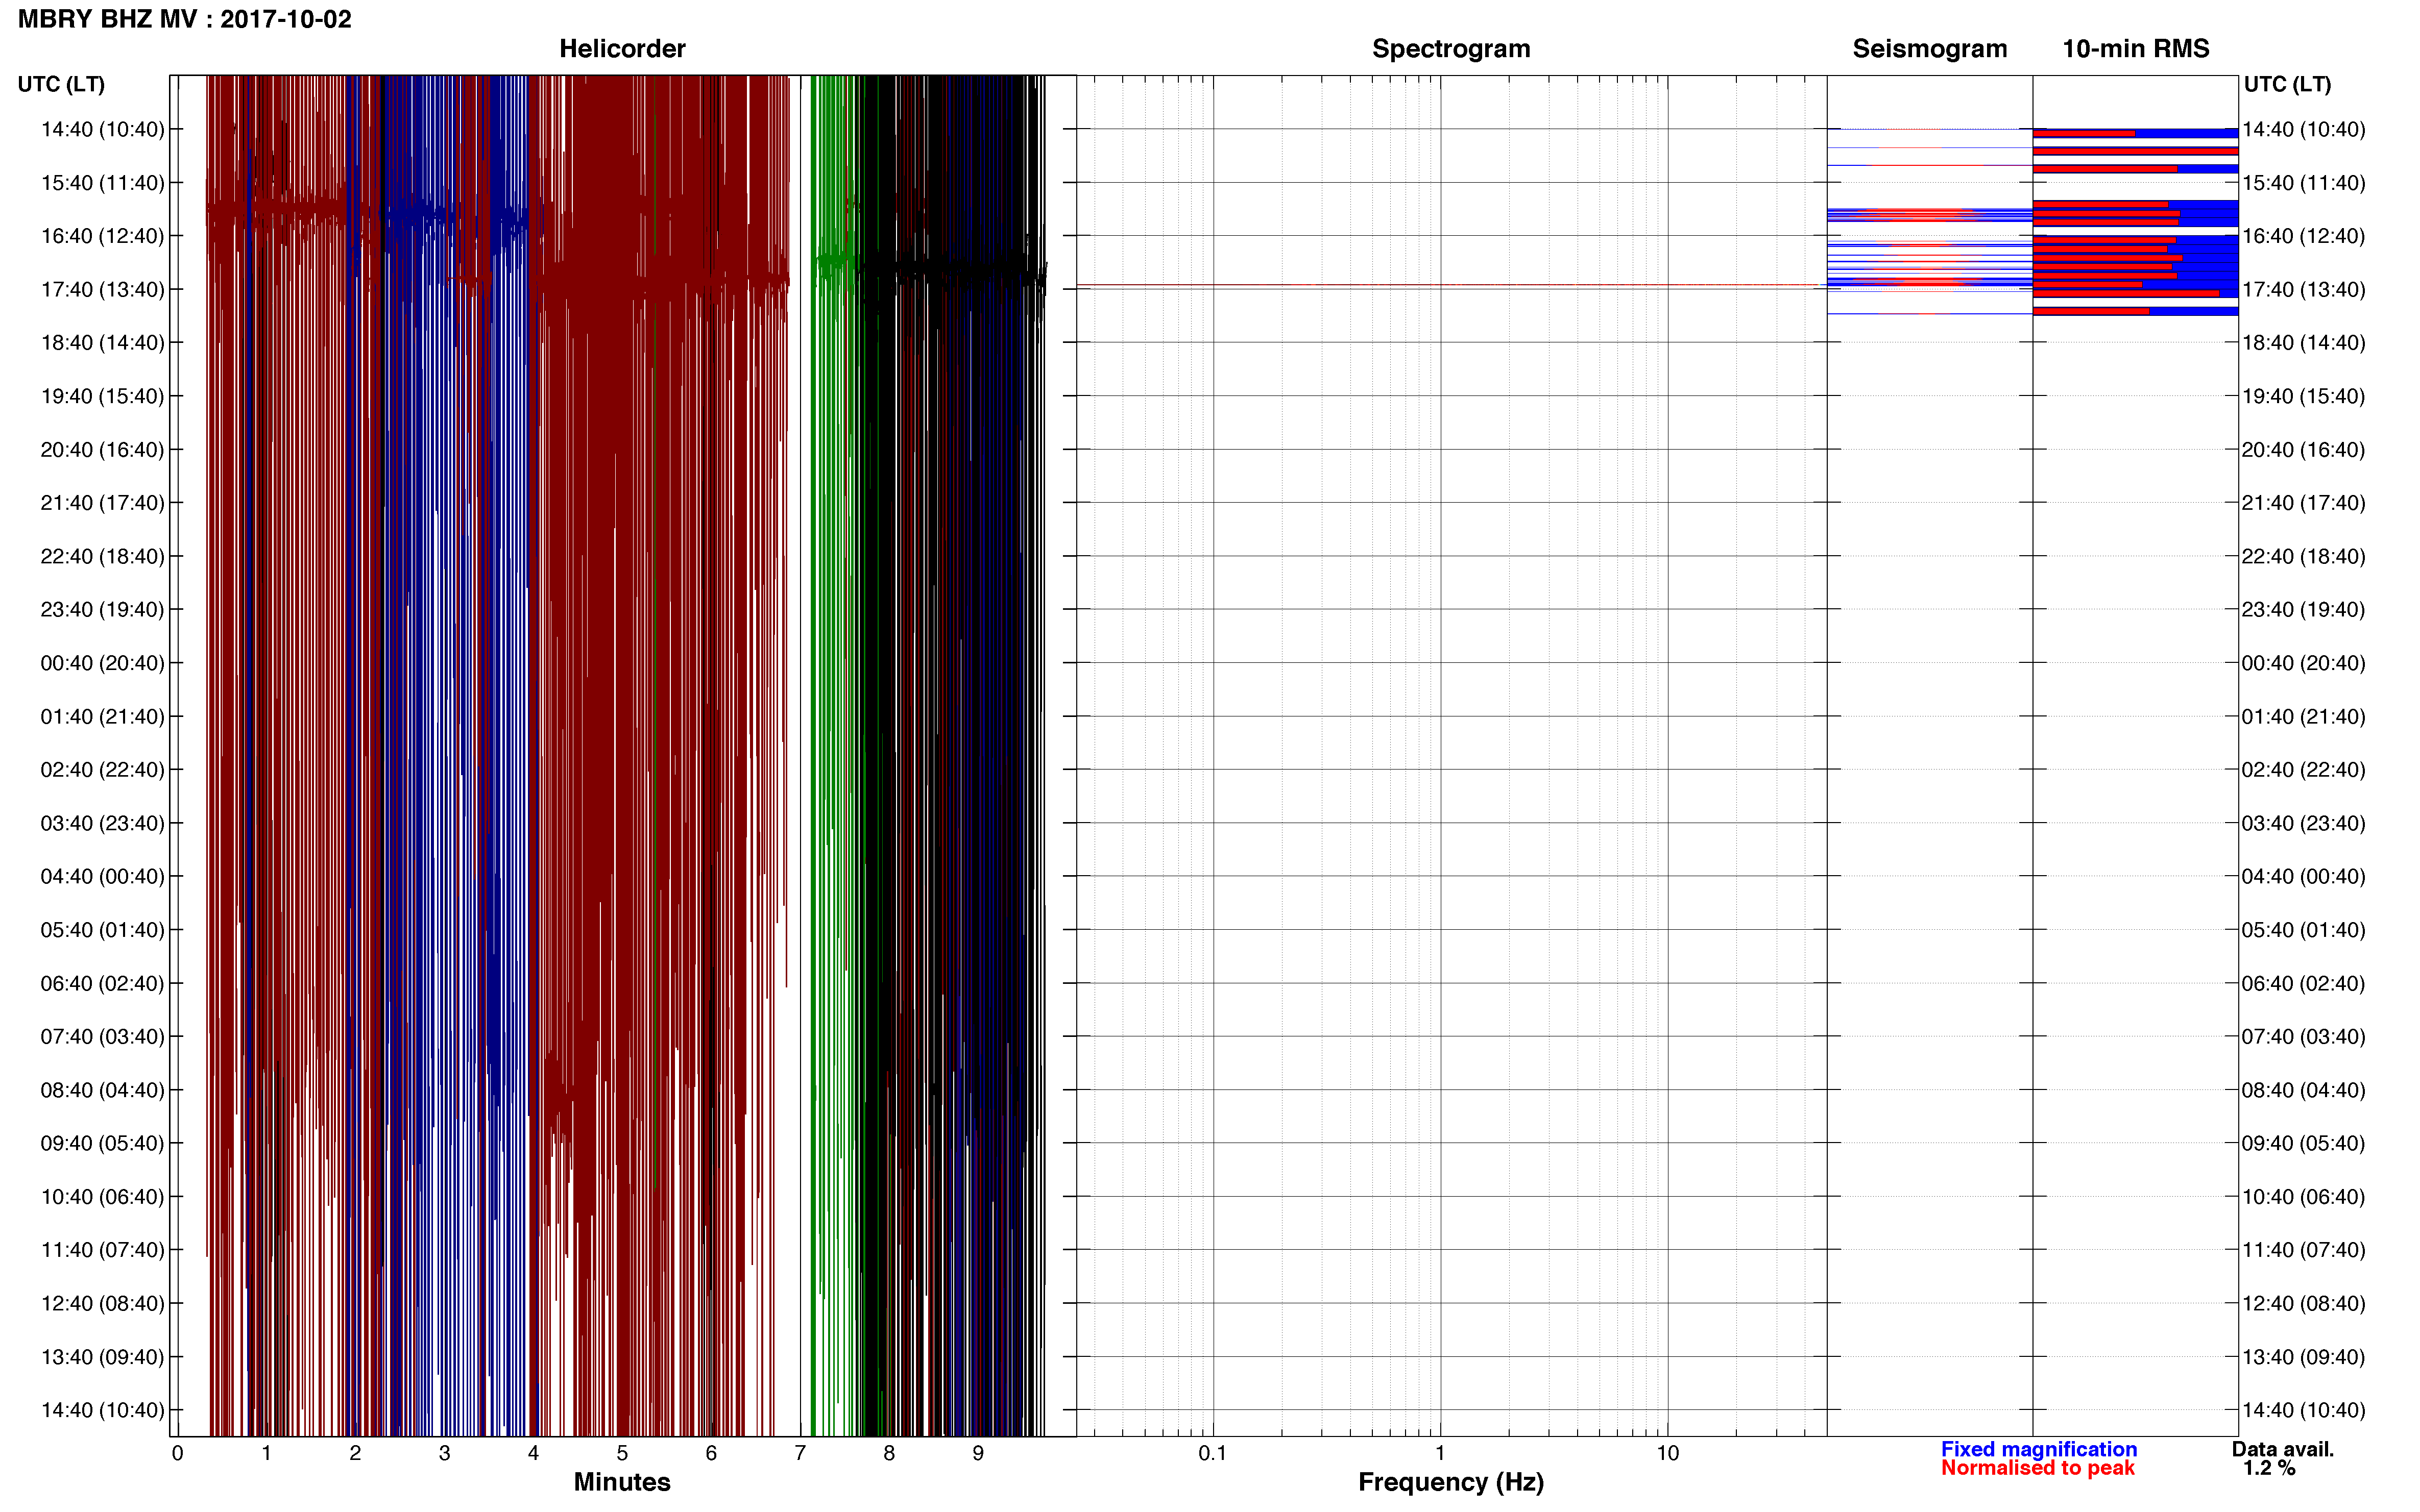
Task: Click 12:40 (08:40) on Helicorder time axis
Action: click(x=102, y=1303)
